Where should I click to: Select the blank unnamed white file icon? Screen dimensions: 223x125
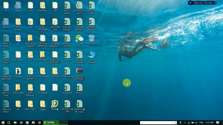click(x=55, y=87)
